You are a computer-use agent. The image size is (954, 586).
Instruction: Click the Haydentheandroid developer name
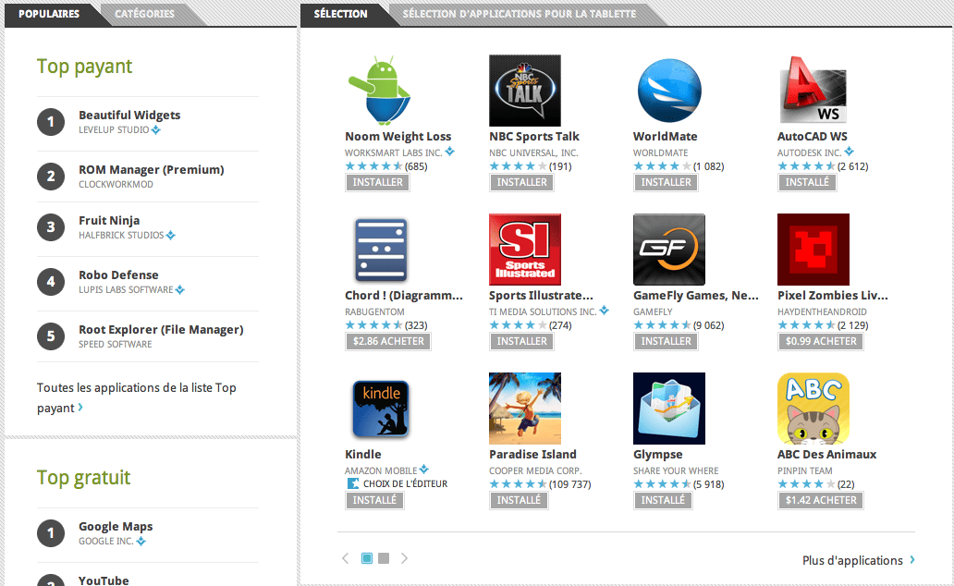(x=822, y=312)
